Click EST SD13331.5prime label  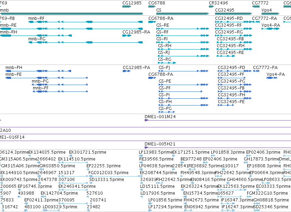coord(107,180)
